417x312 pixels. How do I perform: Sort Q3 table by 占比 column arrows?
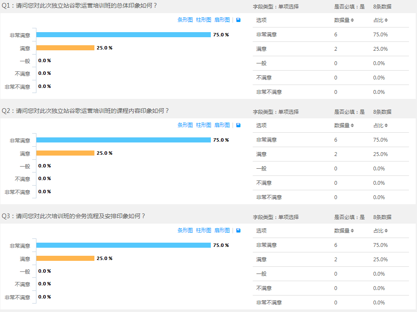[386, 231]
